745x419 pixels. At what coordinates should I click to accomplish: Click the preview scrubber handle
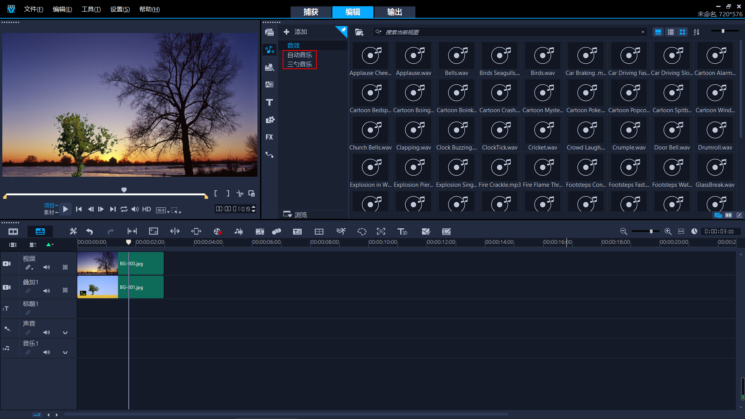124,190
